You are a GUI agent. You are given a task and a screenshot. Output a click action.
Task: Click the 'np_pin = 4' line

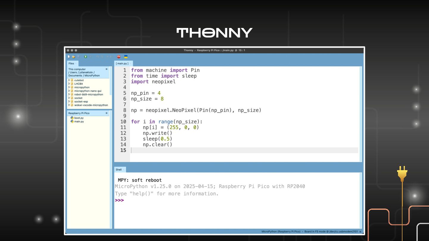coord(146,93)
